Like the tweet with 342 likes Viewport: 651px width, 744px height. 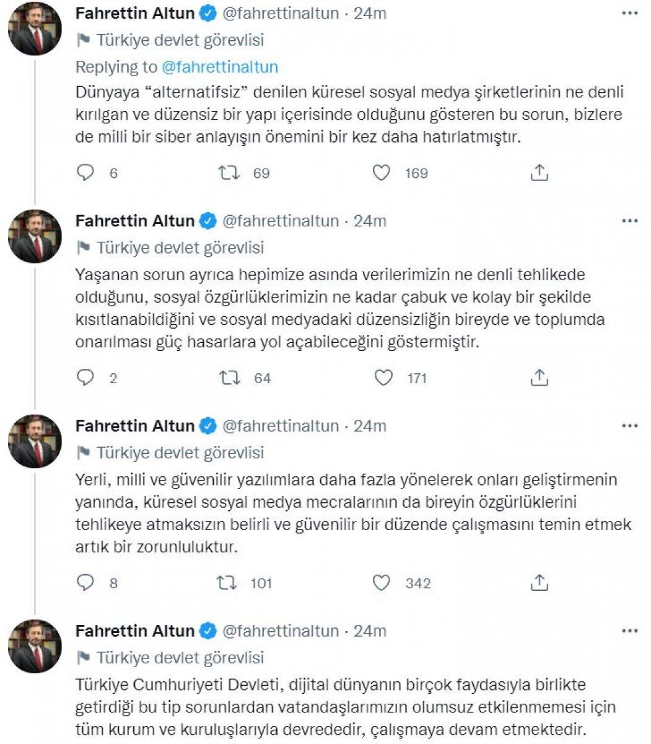(382, 583)
